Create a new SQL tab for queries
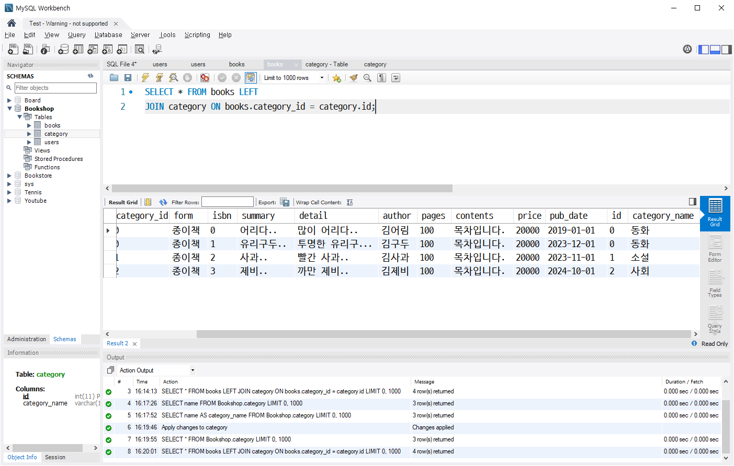Image resolution: width=734 pixels, height=466 pixels. 13,49
